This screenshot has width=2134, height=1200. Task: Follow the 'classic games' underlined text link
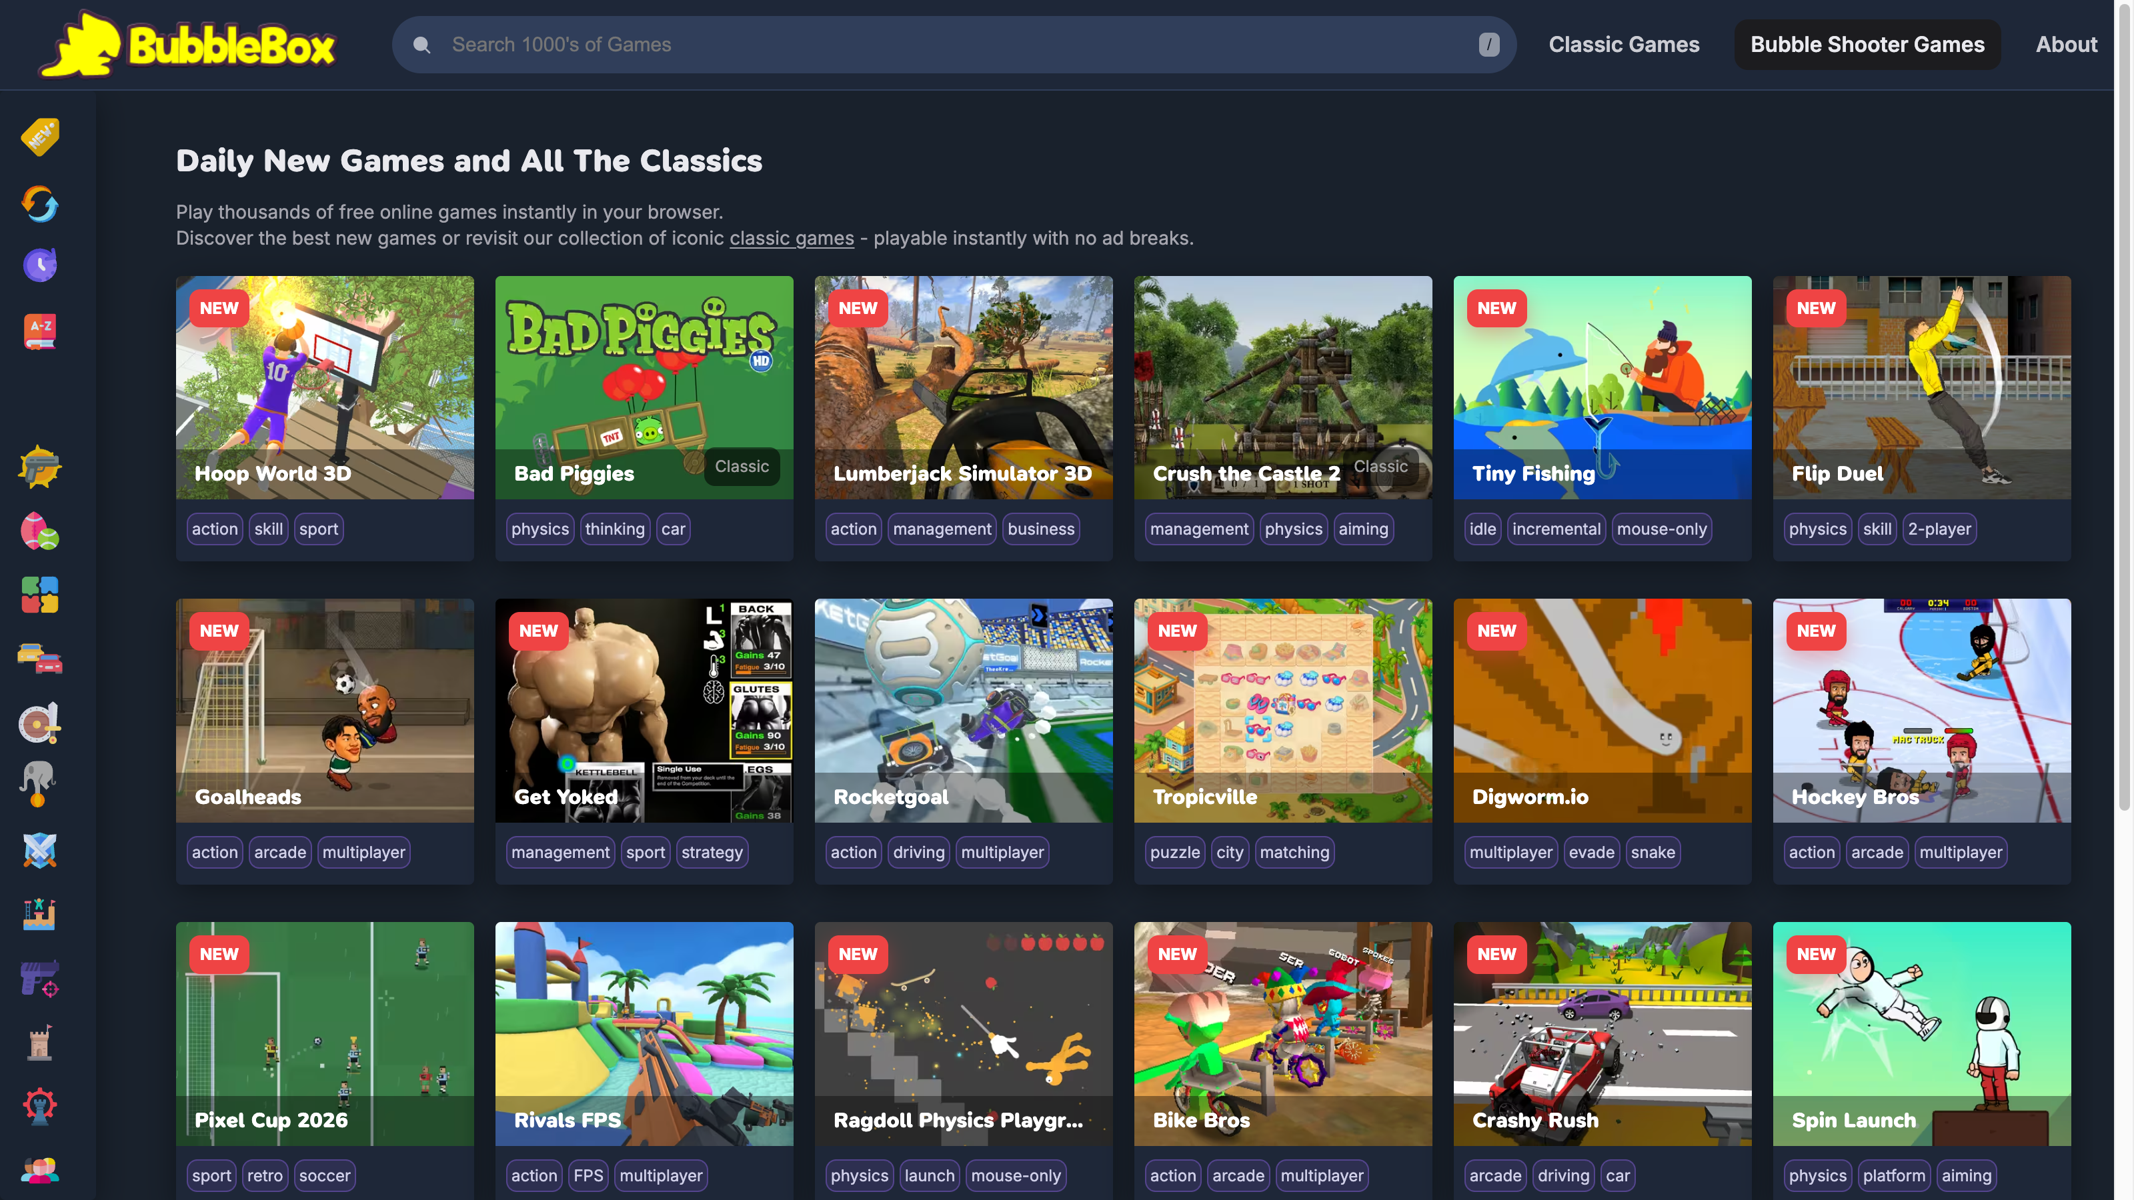(791, 238)
